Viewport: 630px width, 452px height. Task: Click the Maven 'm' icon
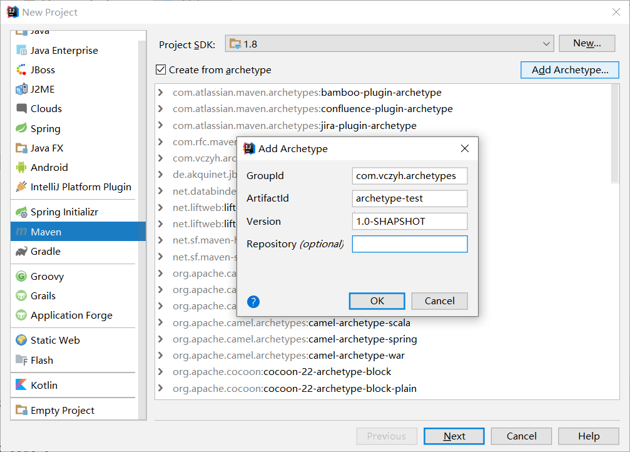[21, 232]
